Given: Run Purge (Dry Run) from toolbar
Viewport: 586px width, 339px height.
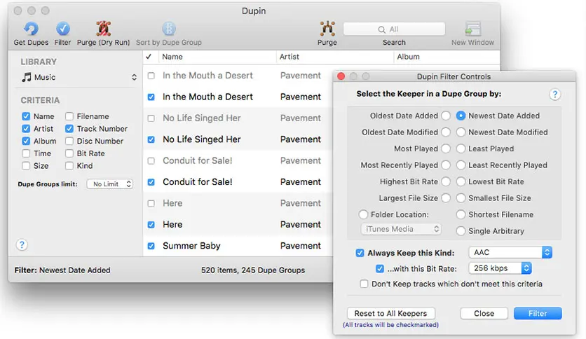Looking at the screenshot, I should pyautogui.click(x=103, y=29).
